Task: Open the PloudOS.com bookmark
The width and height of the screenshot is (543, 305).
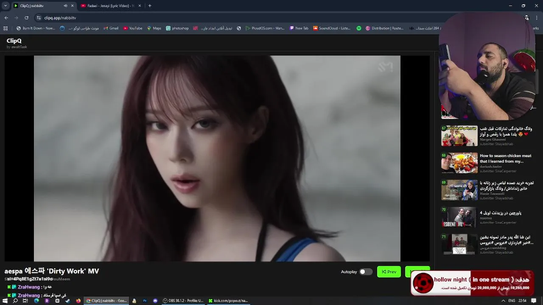Action: pos(265,28)
